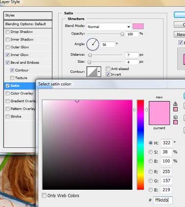Click the Distance slider handle
185x207 pixels.
[90, 55]
